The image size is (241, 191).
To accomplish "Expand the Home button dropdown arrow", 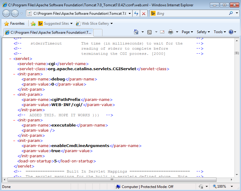I will [143, 32].
